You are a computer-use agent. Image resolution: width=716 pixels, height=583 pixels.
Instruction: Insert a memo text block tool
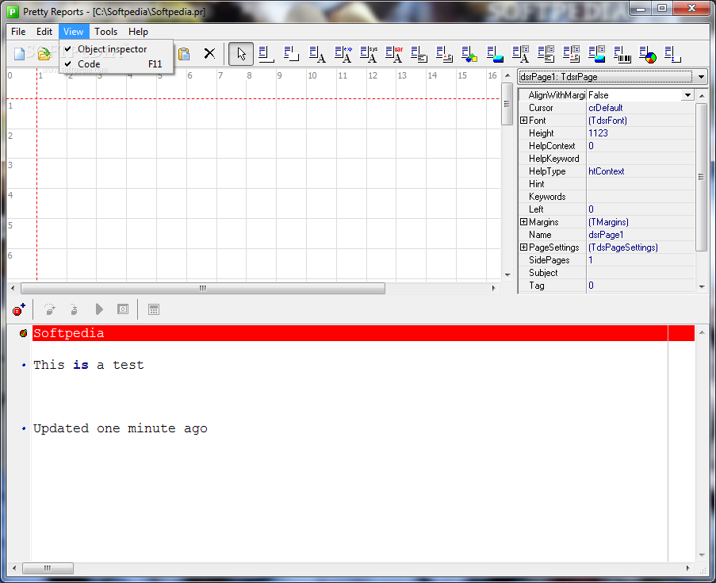[419, 54]
